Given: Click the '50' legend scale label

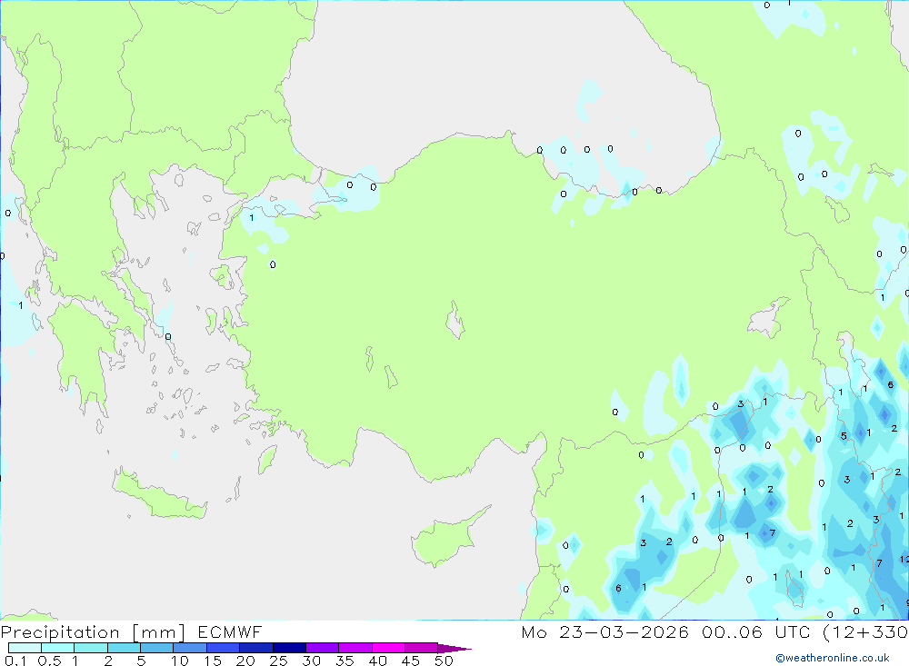Looking at the screenshot, I should pos(445,661).
